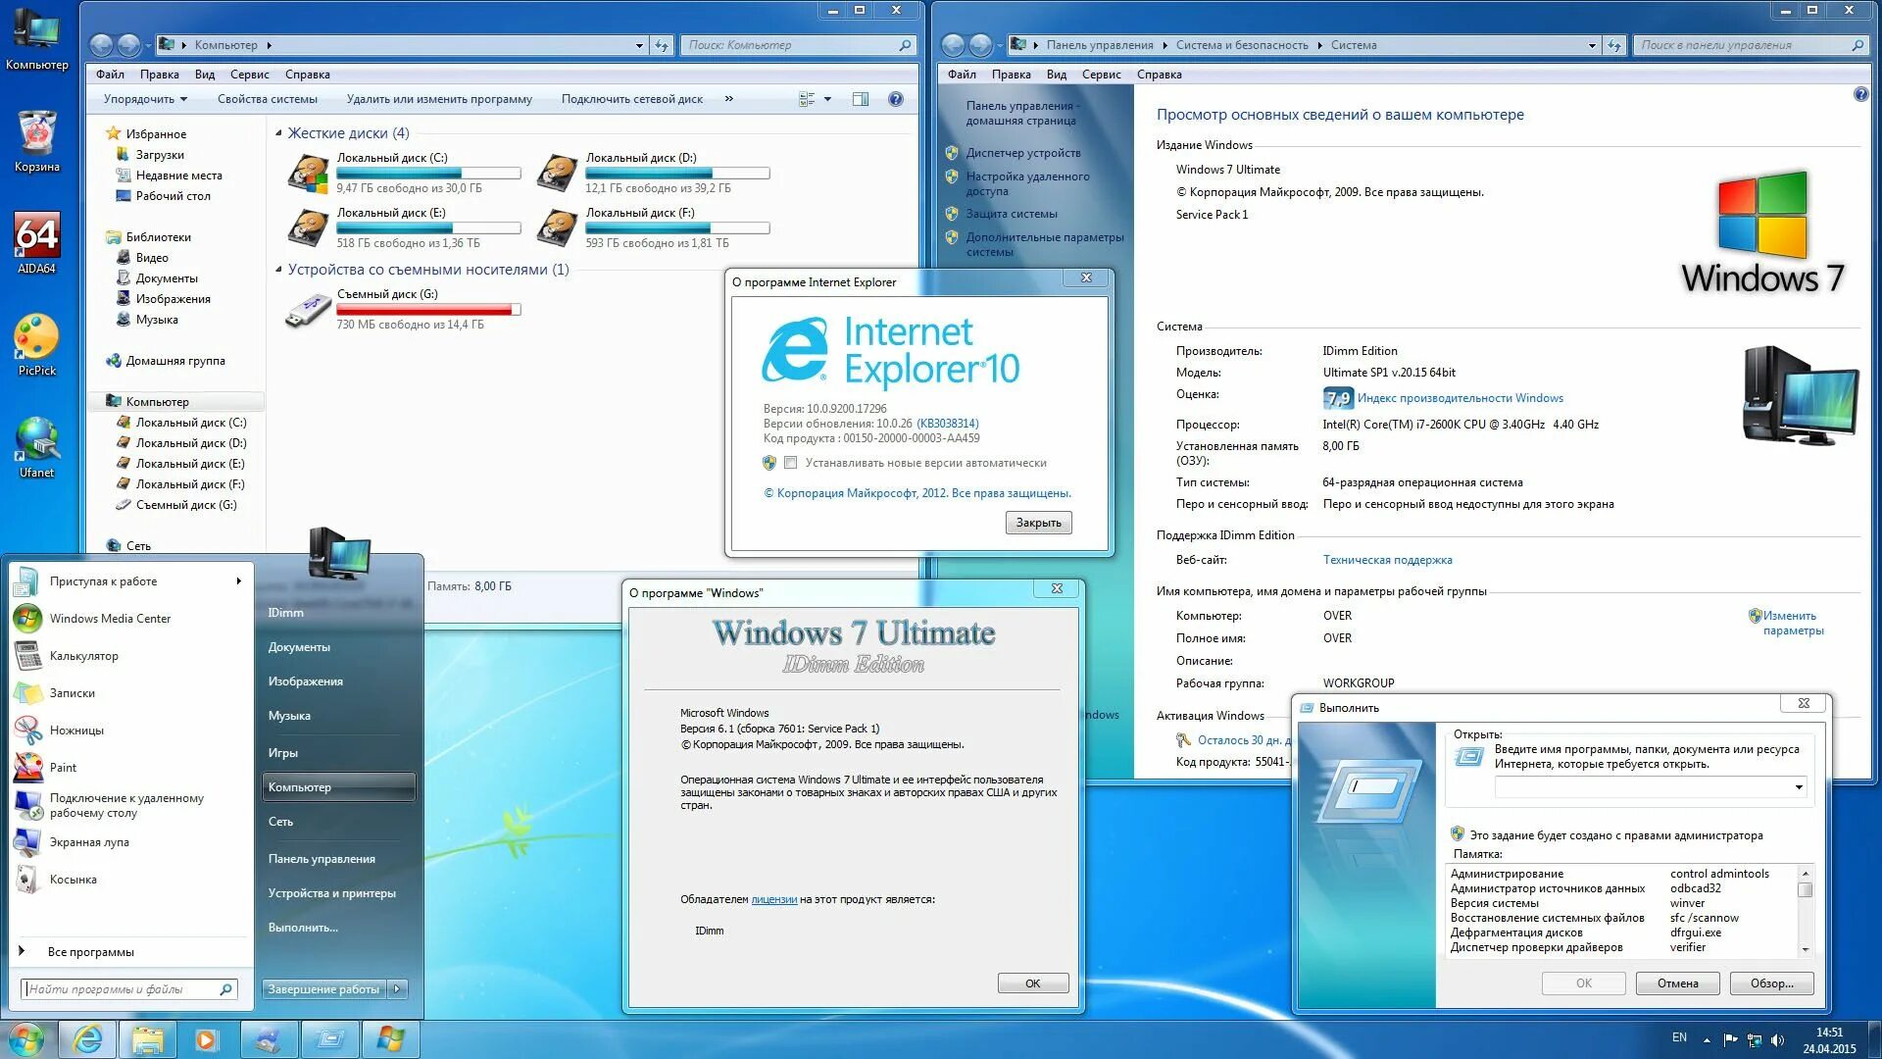This screenshot has height=1059, width=1882.
Task: Open the Ufanet desktop icon
Action: 37,447
